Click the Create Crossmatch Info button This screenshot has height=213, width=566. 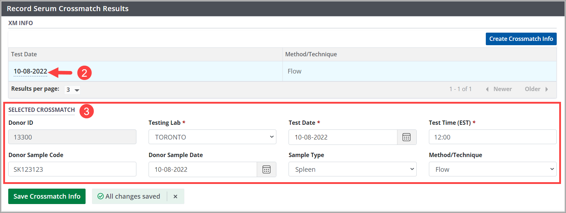[x=521, y=39]
